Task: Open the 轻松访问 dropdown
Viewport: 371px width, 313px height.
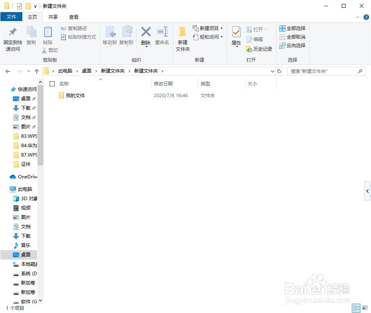Action: (221, 37)
